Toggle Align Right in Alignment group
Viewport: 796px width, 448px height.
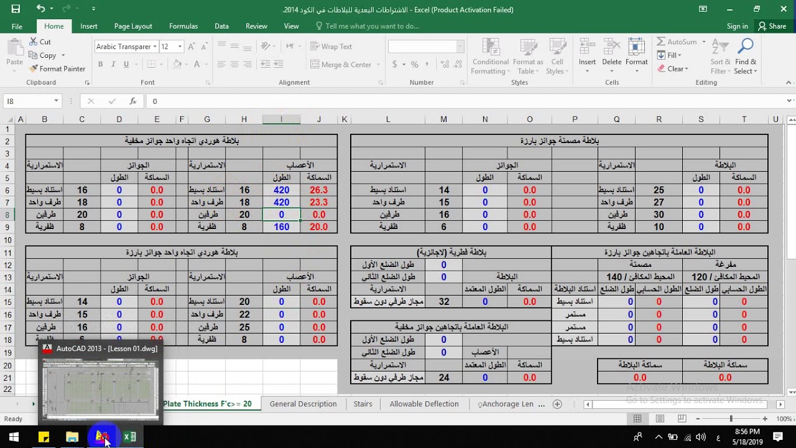[248, 64]
